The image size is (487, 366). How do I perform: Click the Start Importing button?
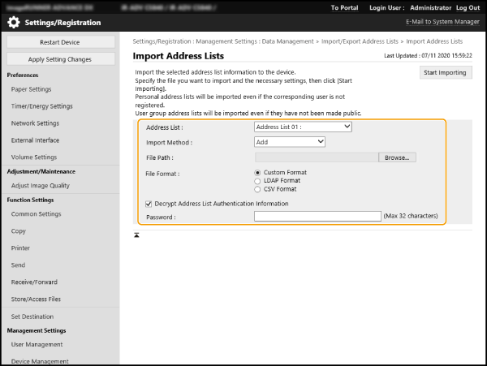pyautogui.click(x=446, y=72)
